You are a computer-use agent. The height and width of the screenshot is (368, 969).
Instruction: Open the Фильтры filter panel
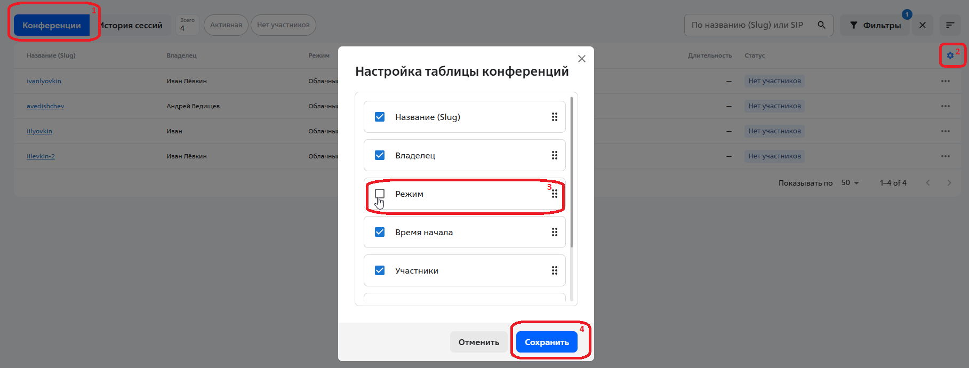tap(875, 25)
